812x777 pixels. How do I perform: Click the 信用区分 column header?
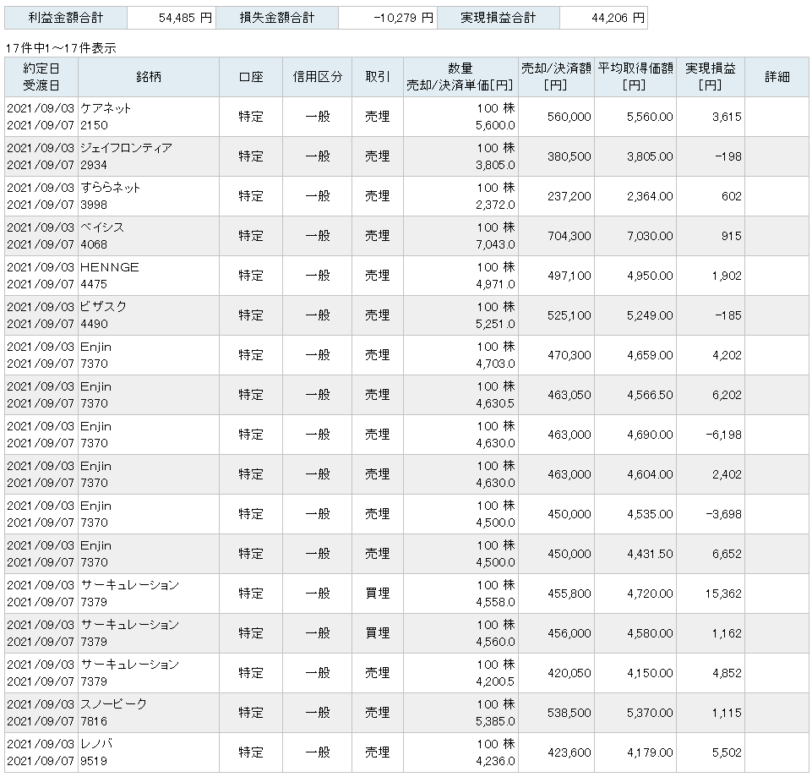click(318, 77)
